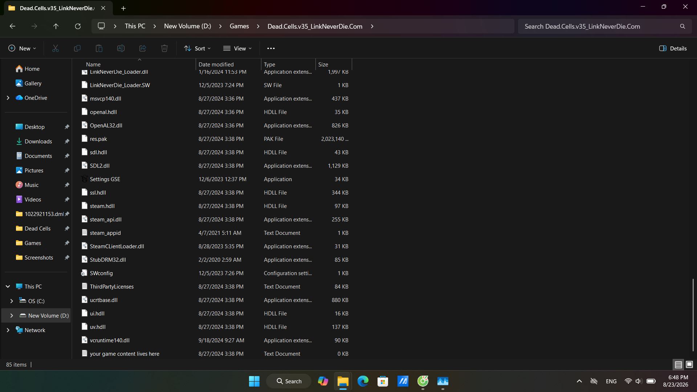Click the Share toolbar icon
This screenshot has height=392, width=697.
coord(143,48)
